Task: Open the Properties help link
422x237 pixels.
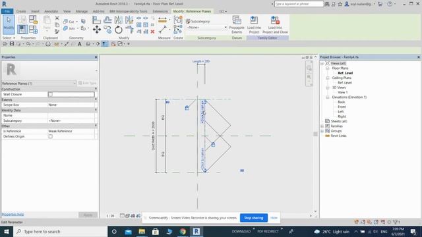Action: pyautogui.click(x=13, y=215)
